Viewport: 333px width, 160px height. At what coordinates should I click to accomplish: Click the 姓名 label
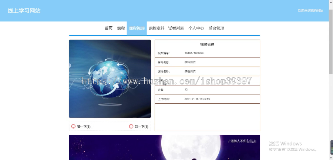[x=161, y=90]
